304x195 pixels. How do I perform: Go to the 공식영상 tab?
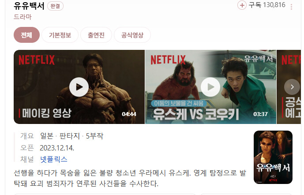point(132,35)
